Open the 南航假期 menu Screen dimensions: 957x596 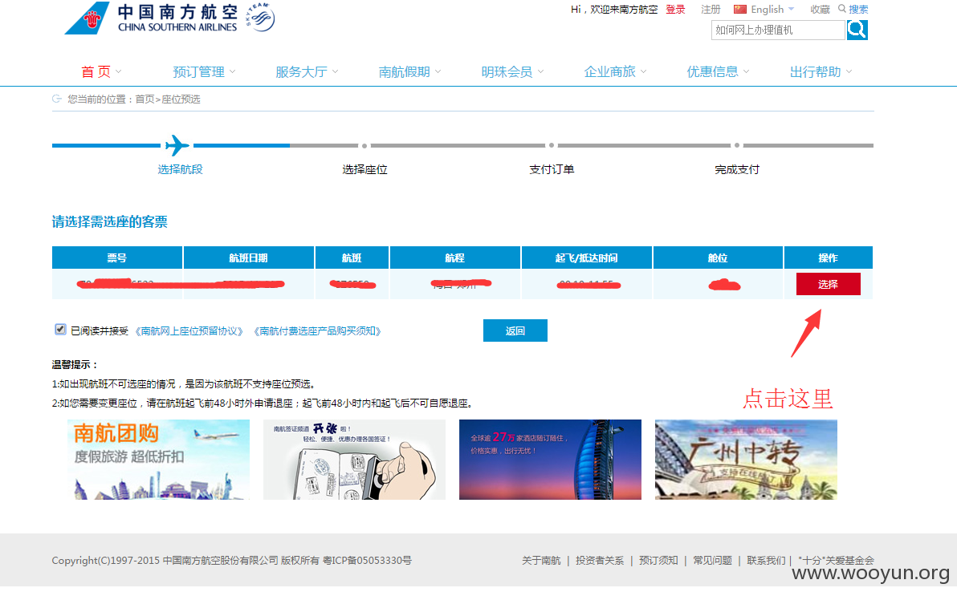coord(404,72)
